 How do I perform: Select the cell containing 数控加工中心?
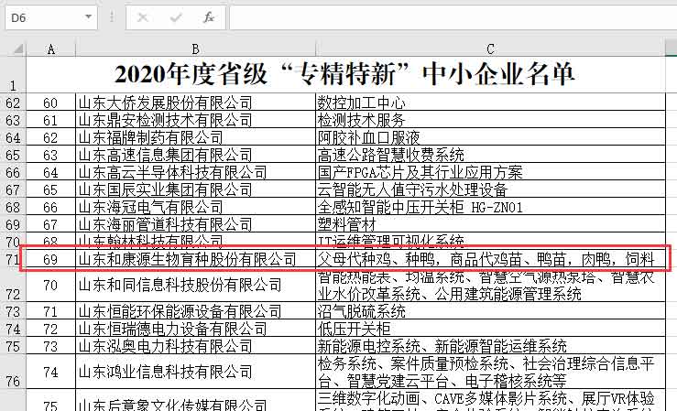(x=491, y=103)
